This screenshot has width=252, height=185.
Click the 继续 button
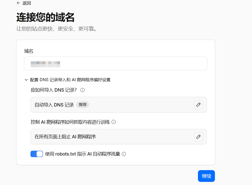coord(206,176)
